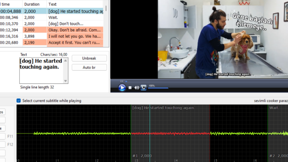Click the video seek position bar

[207, 81]
